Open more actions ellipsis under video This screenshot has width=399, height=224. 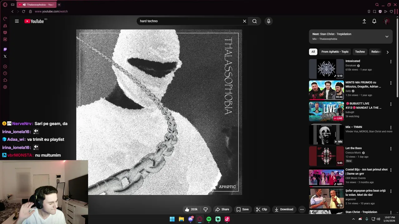click(302, 209)
